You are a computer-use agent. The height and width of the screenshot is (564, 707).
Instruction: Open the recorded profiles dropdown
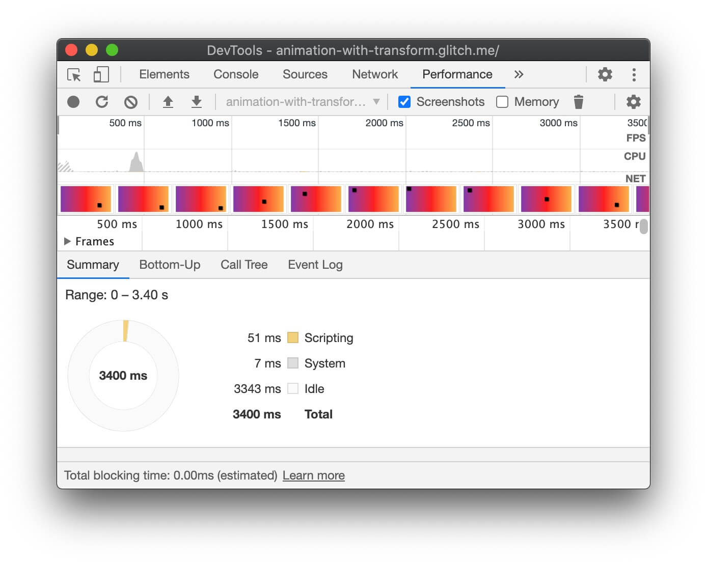(x=376, y=102)
